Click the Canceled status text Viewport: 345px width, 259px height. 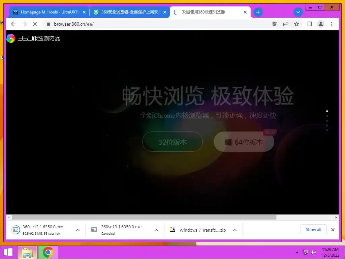tap(108, 234)
